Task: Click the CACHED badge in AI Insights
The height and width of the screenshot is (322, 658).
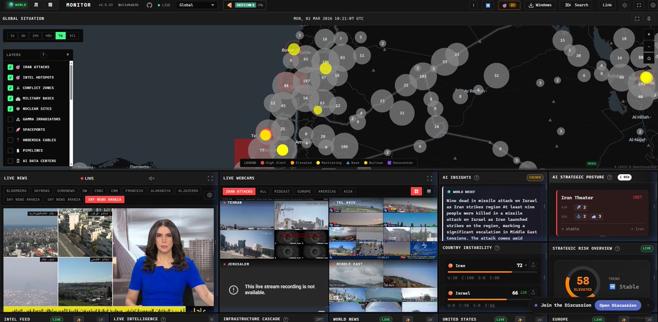Action: pos(535,178)
